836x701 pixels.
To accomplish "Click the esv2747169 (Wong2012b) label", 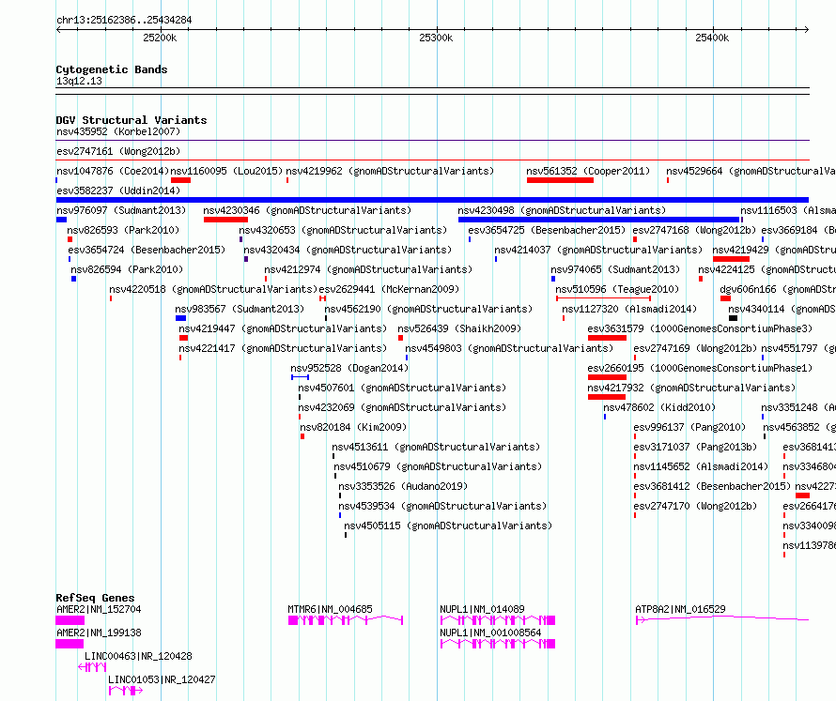I will pyautogui.click(x=695, y=348).
